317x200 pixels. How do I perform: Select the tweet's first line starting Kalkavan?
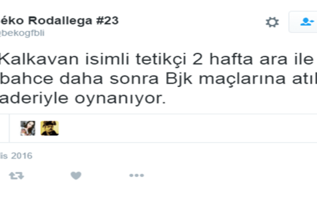coord(157,59)
